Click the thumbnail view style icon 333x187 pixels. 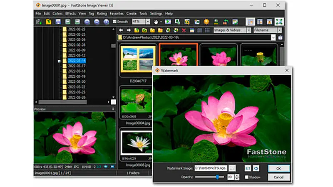pos(192,30)
